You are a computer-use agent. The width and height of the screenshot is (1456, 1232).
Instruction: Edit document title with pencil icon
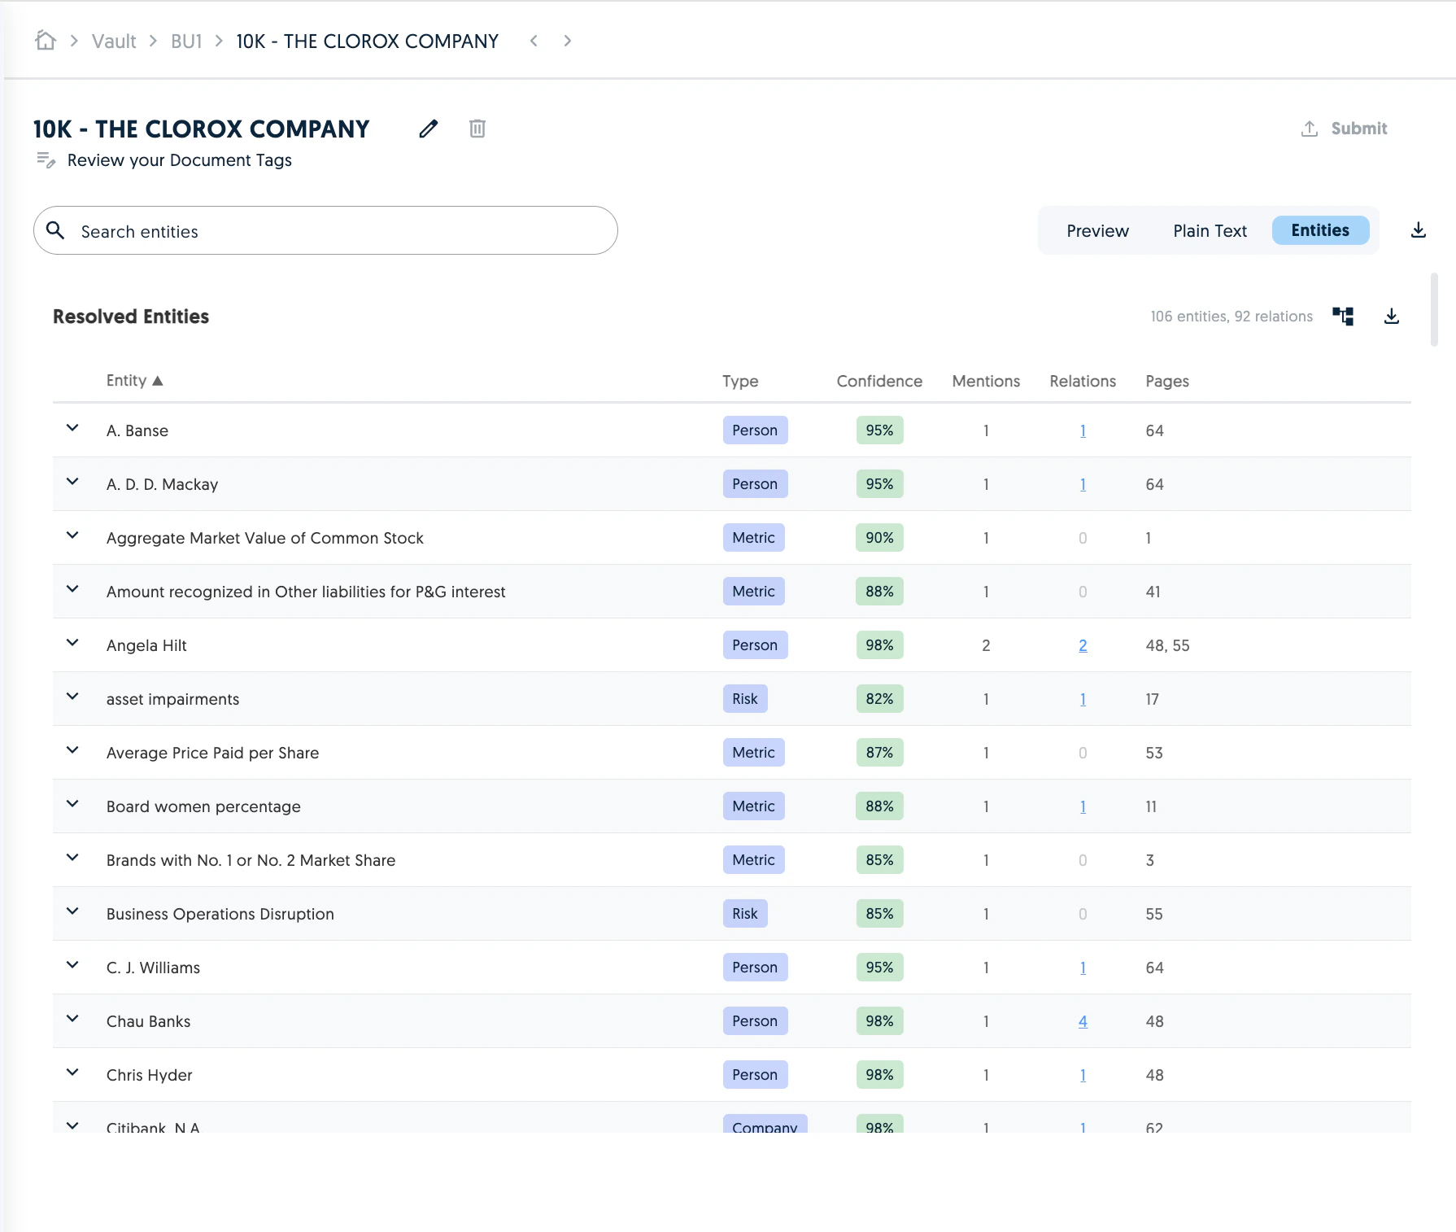429,129
